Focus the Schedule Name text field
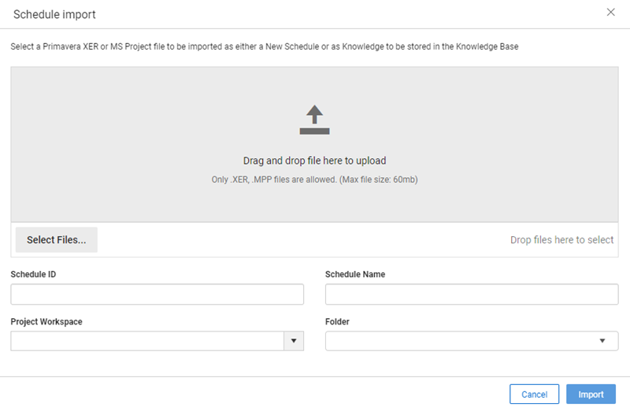The width and height of the screenshot is (630, 411). pos(472,294)
